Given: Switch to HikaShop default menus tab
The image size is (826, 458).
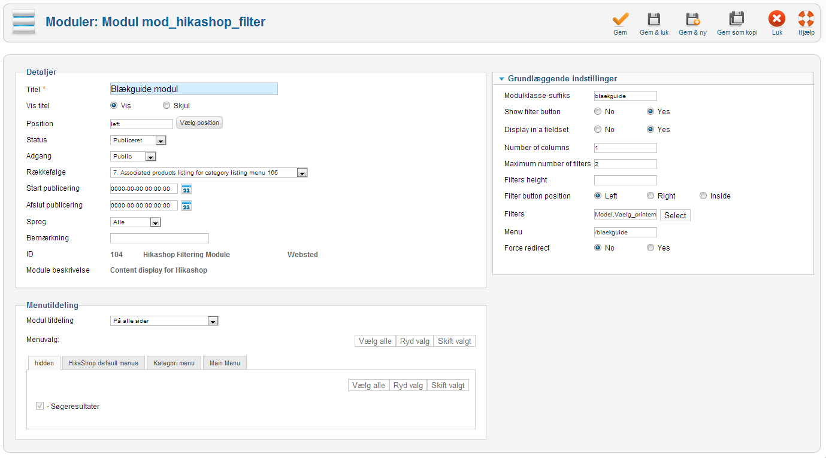Looking at the screenshot, I should tap(104, 363).
